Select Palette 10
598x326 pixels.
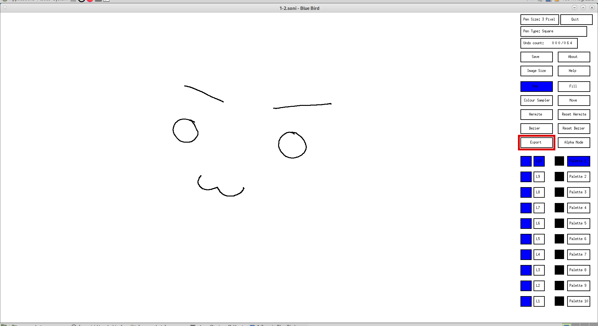pyautogui.click(x=578, y=301)
